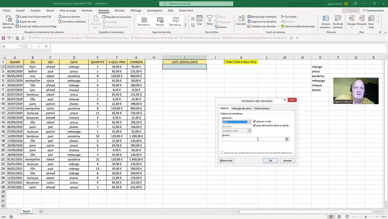Show Requêtes et connexions pane
This screenshot has width=388, height=219.
click(x=117, y=17)
